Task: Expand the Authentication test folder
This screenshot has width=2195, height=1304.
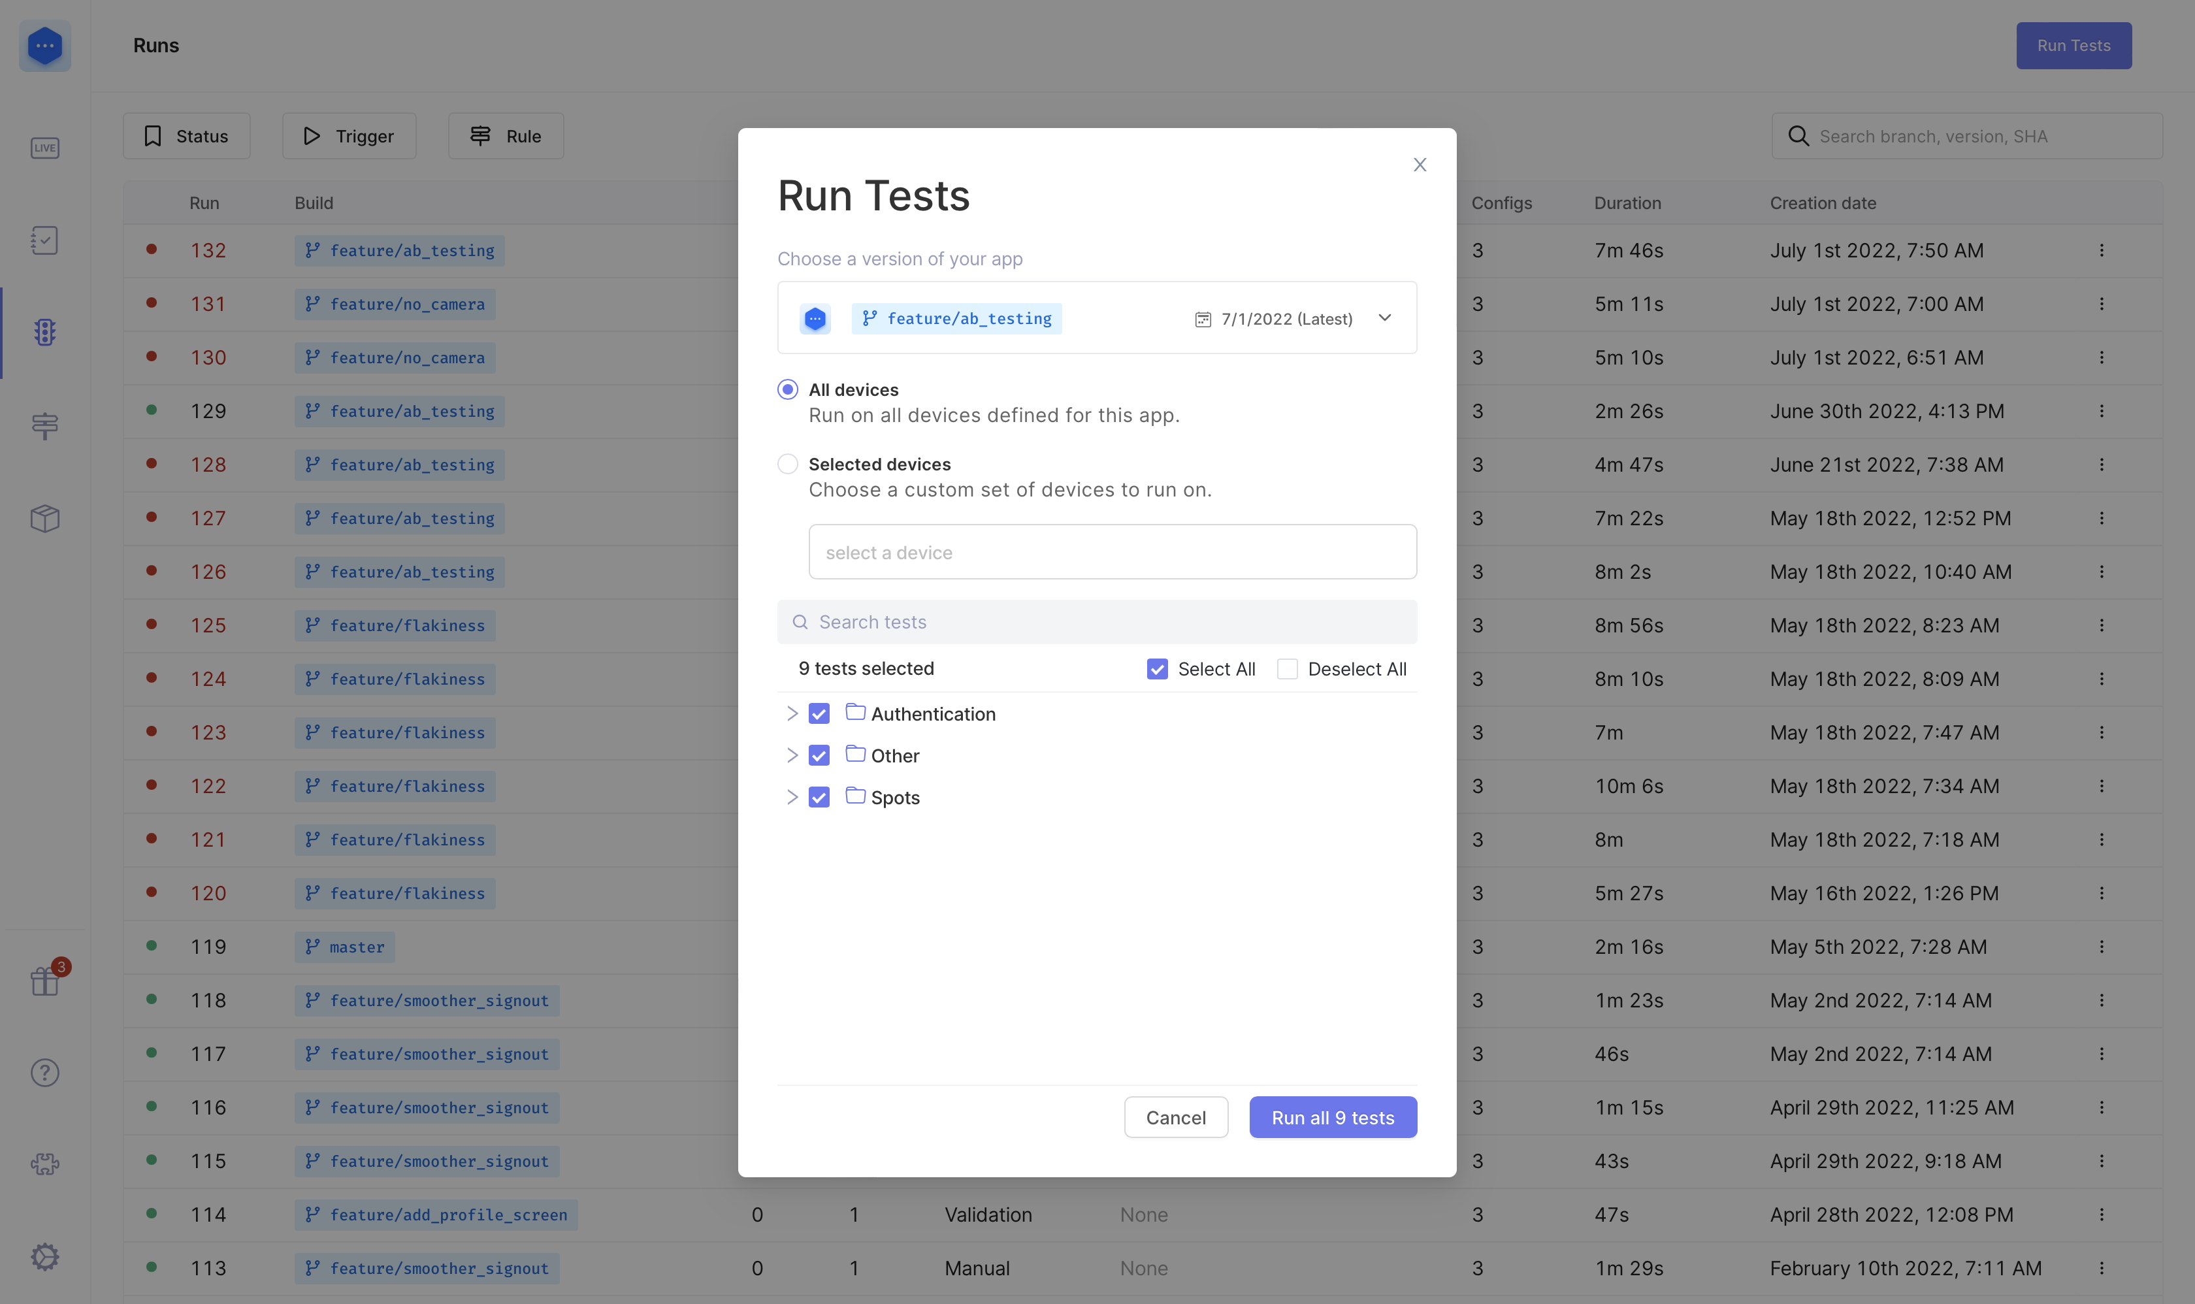Action: [x=792, y=713]
